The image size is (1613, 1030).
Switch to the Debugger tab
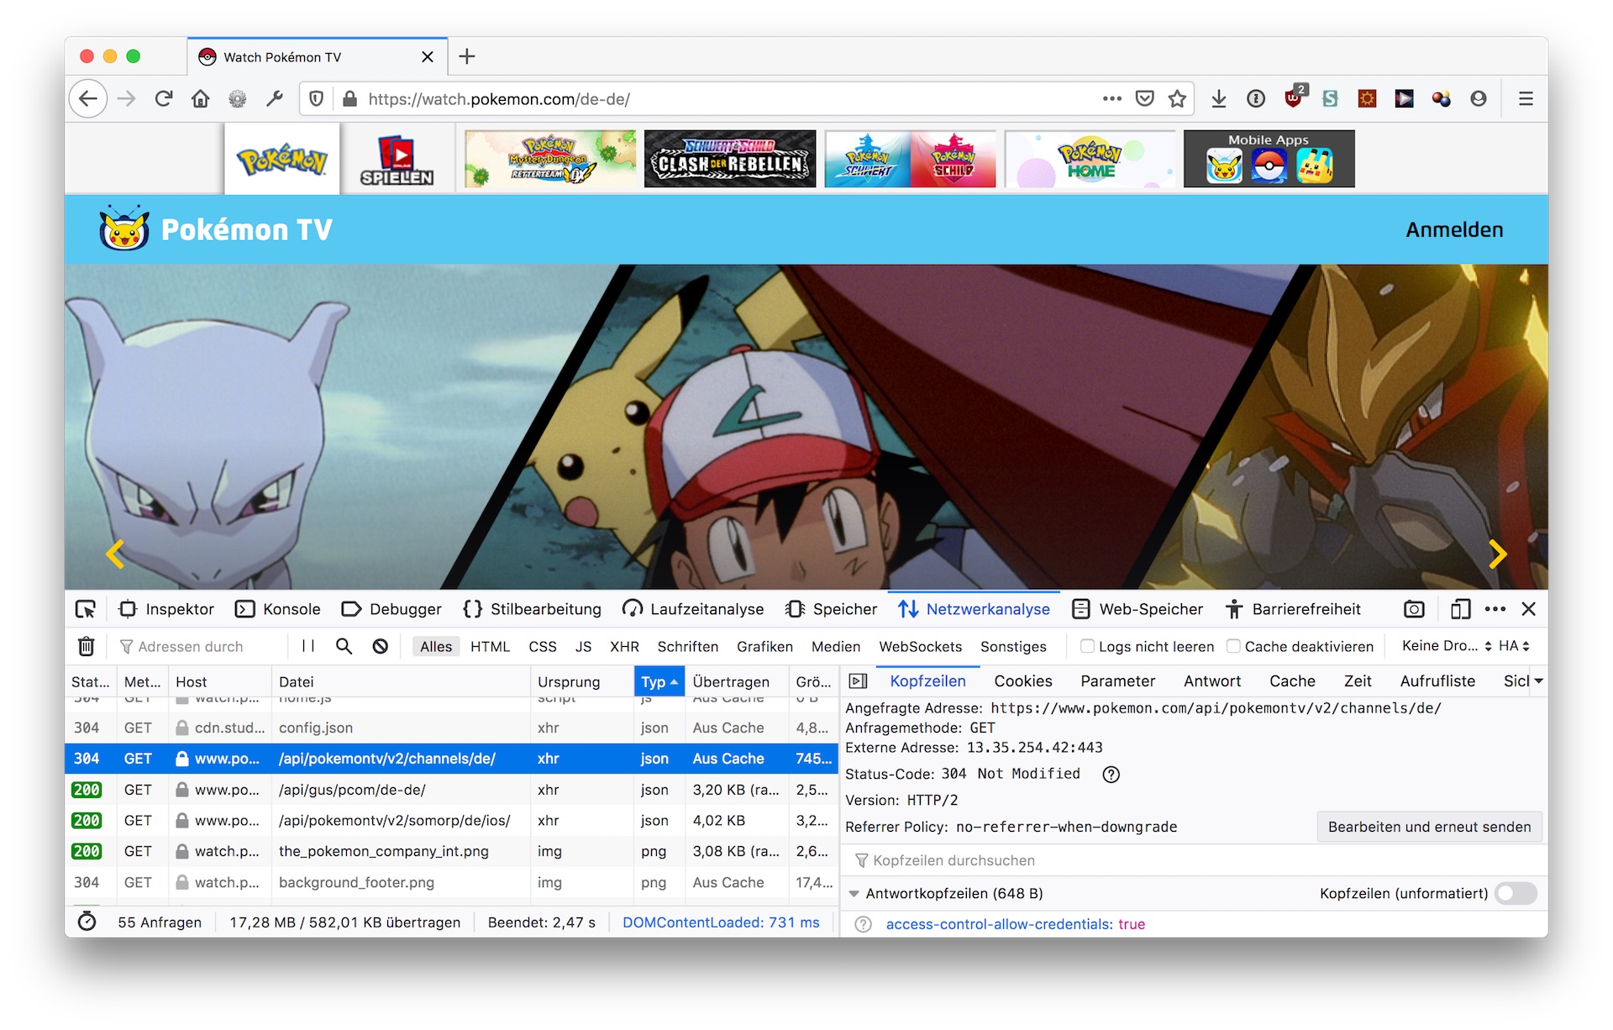tap(391, 609)
